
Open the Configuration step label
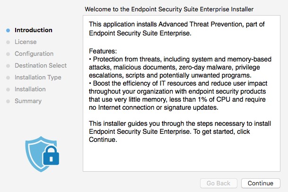tap(34, 54)
